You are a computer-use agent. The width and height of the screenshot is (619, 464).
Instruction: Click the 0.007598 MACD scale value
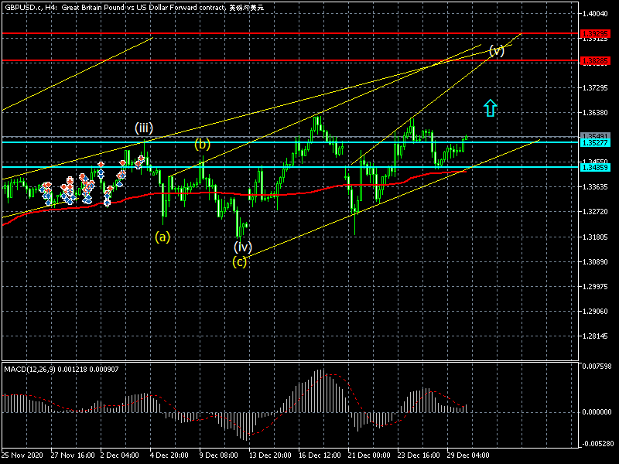pyautogui.click(x=598, y=367)
